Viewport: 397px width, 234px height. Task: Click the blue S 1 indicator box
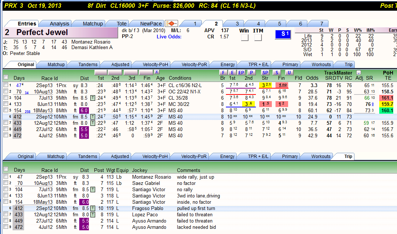click(283, 34)
